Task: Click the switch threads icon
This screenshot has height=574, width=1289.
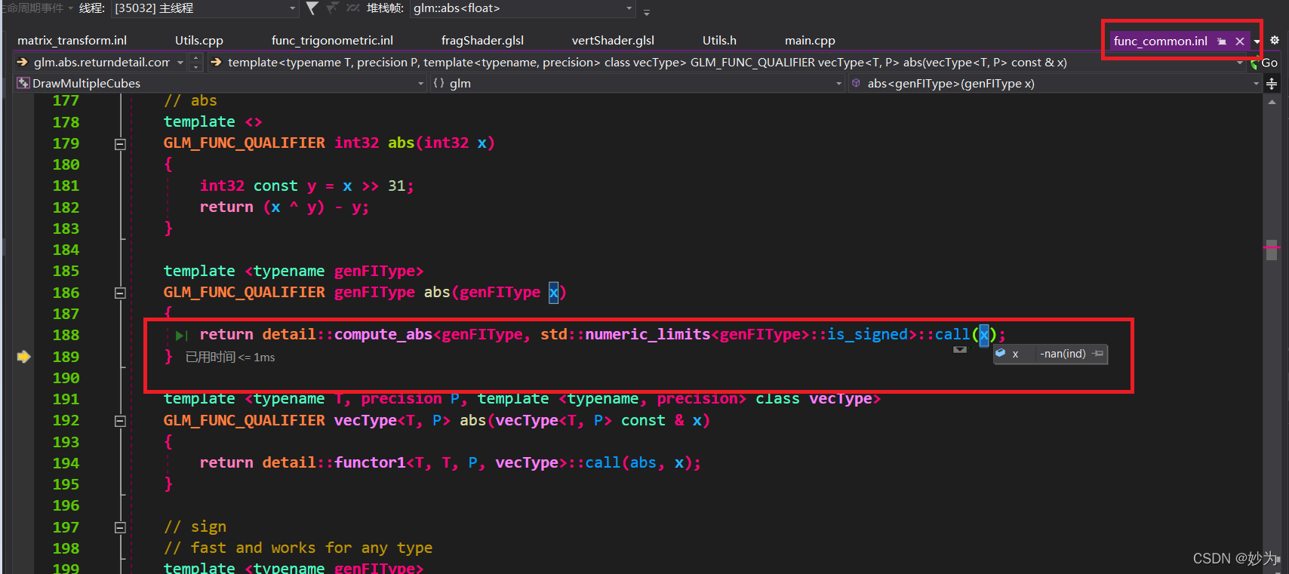Action: tap(352, 8)
